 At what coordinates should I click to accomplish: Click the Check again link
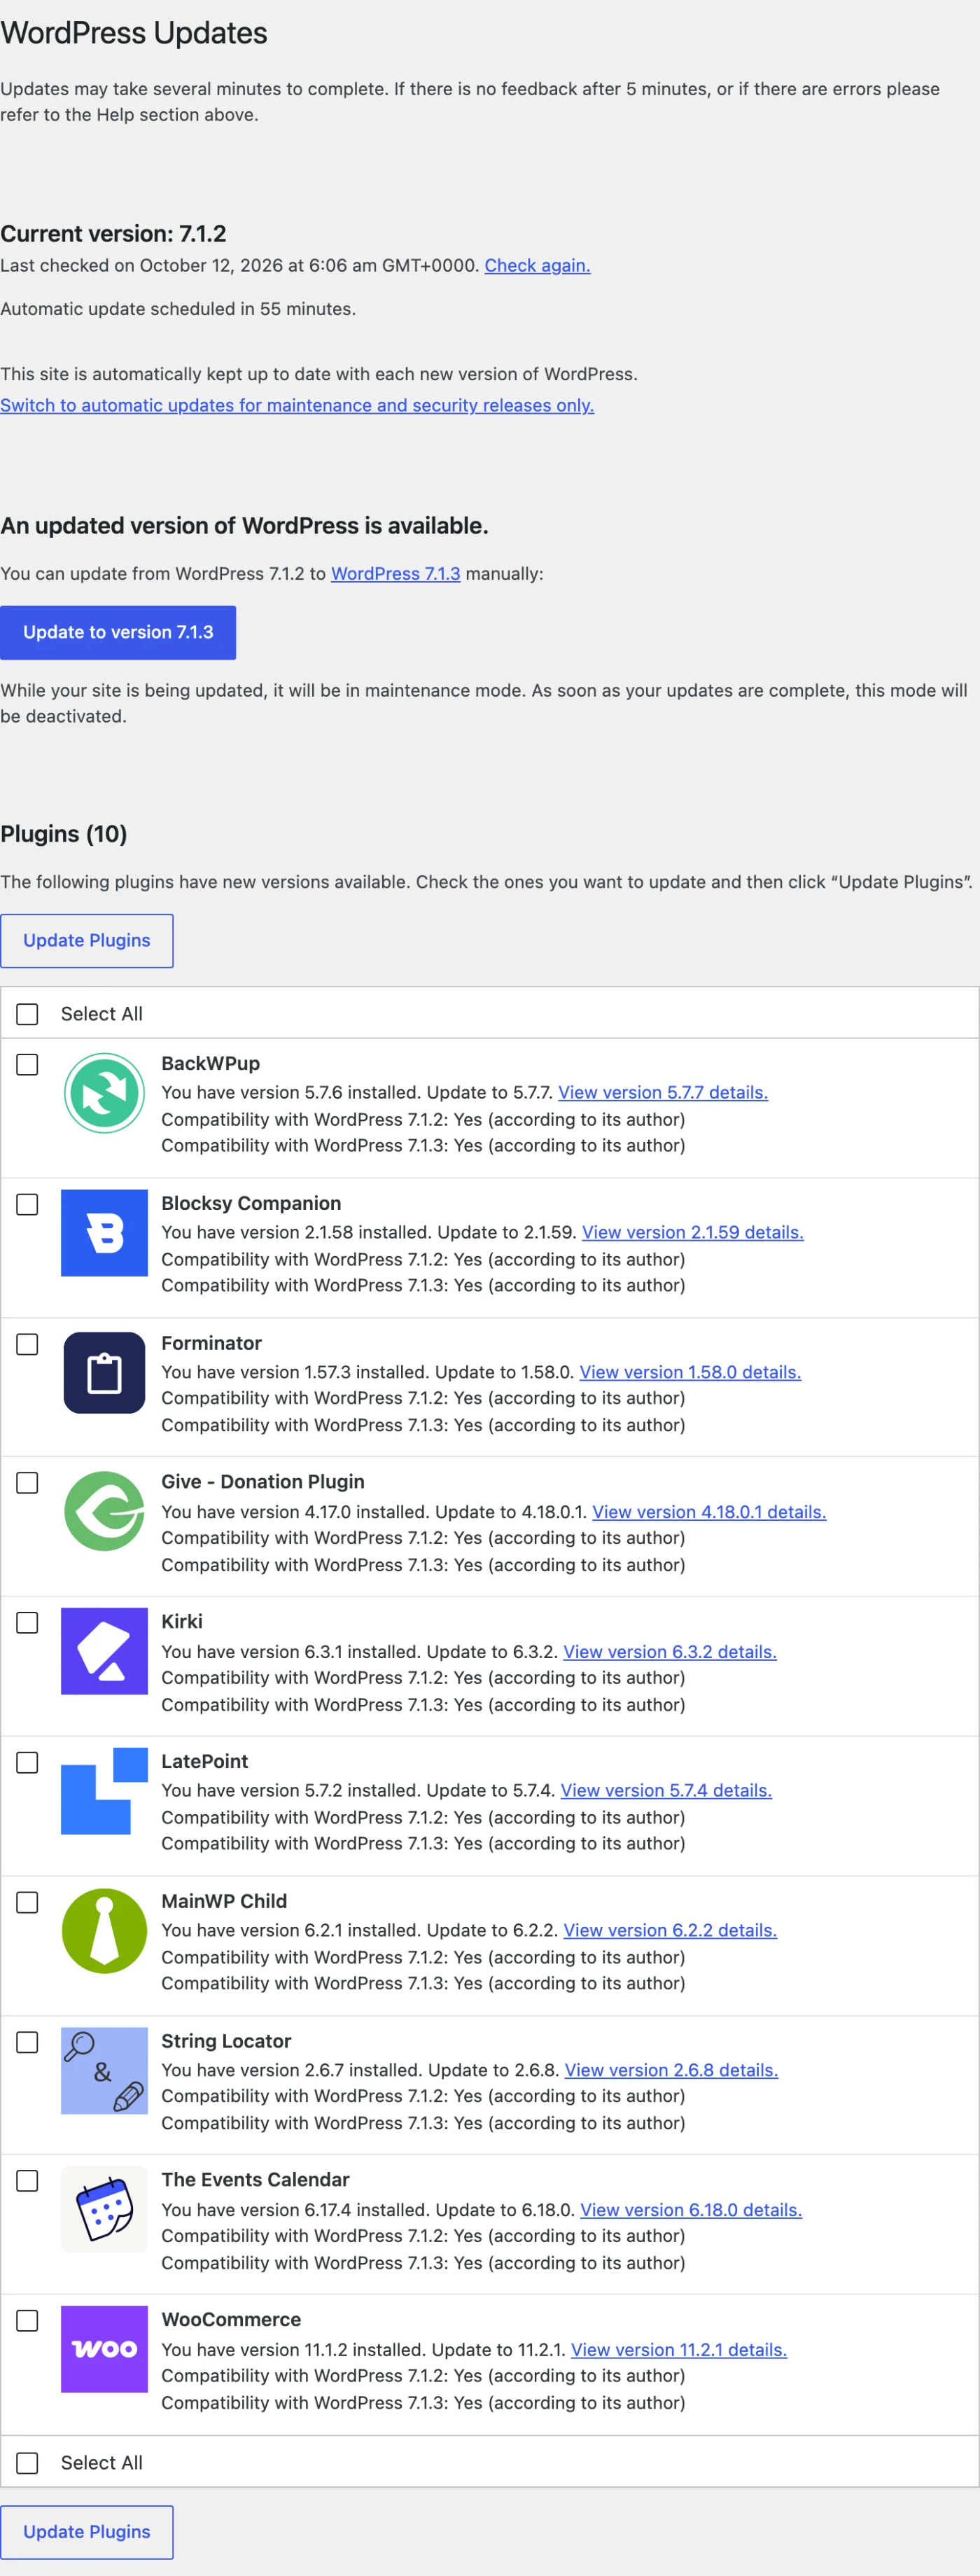tap(537, 266)
